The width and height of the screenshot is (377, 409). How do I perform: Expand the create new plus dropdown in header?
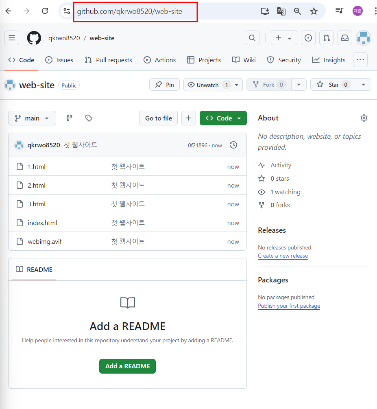point(284,38)
